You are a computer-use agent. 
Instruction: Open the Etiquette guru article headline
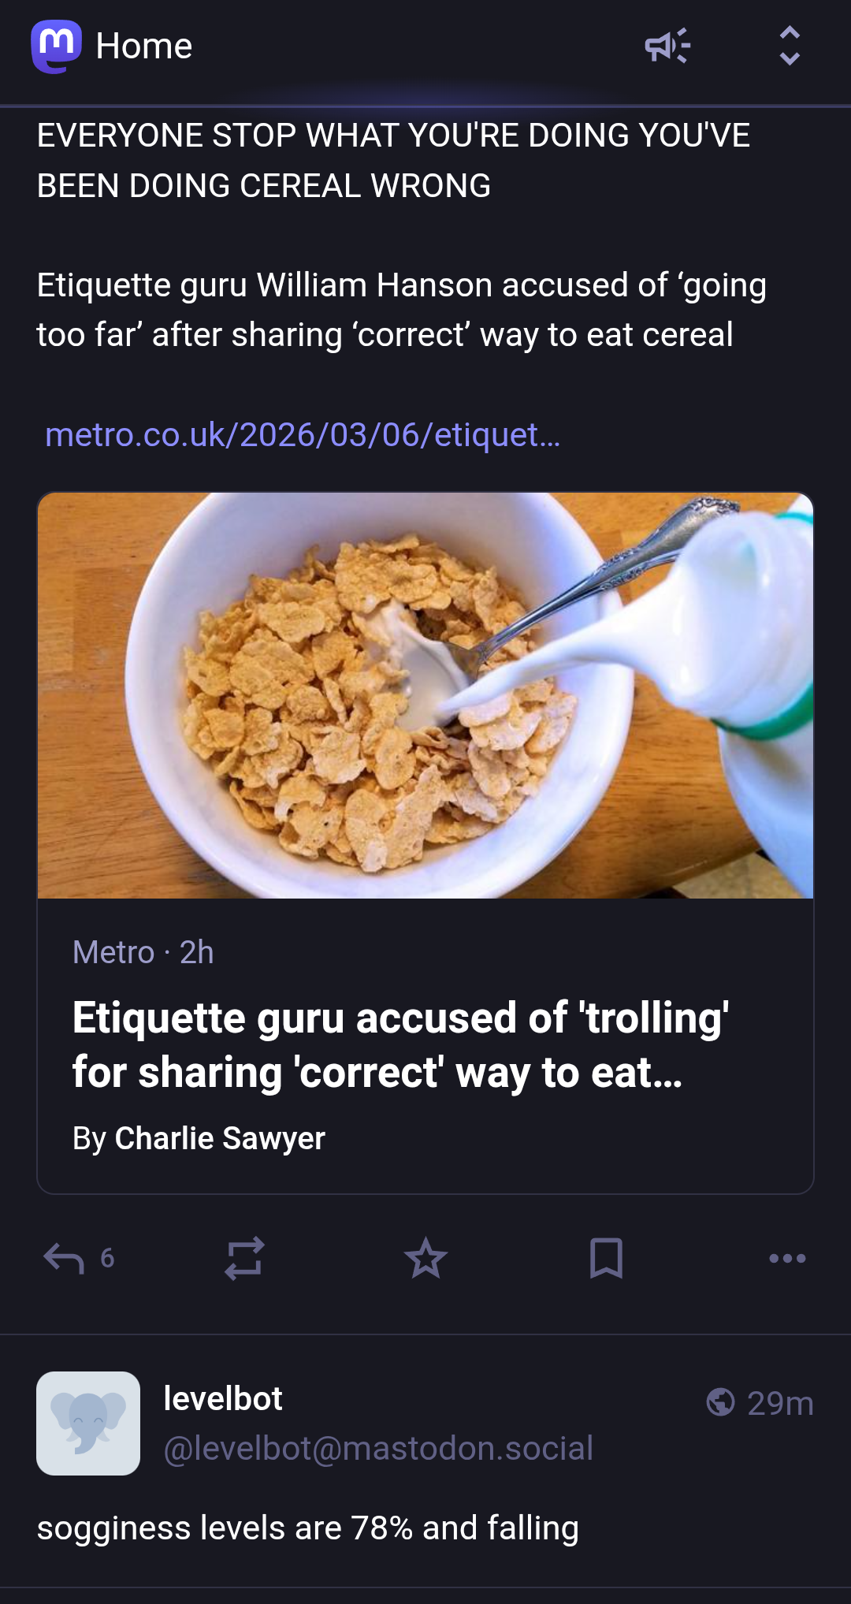400,1044
